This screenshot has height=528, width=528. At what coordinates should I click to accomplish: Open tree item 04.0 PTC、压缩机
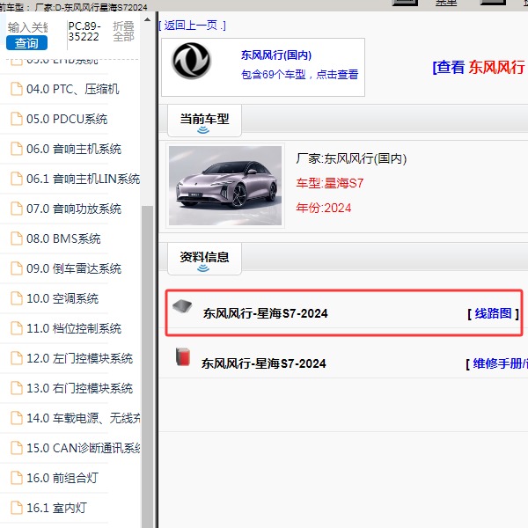[72, 89]
